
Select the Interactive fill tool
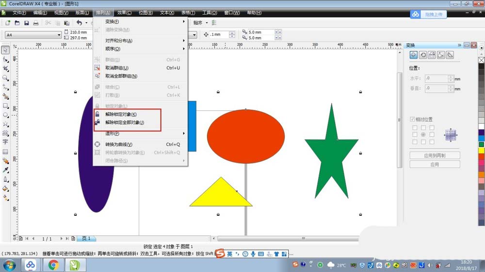click(5, 198)
